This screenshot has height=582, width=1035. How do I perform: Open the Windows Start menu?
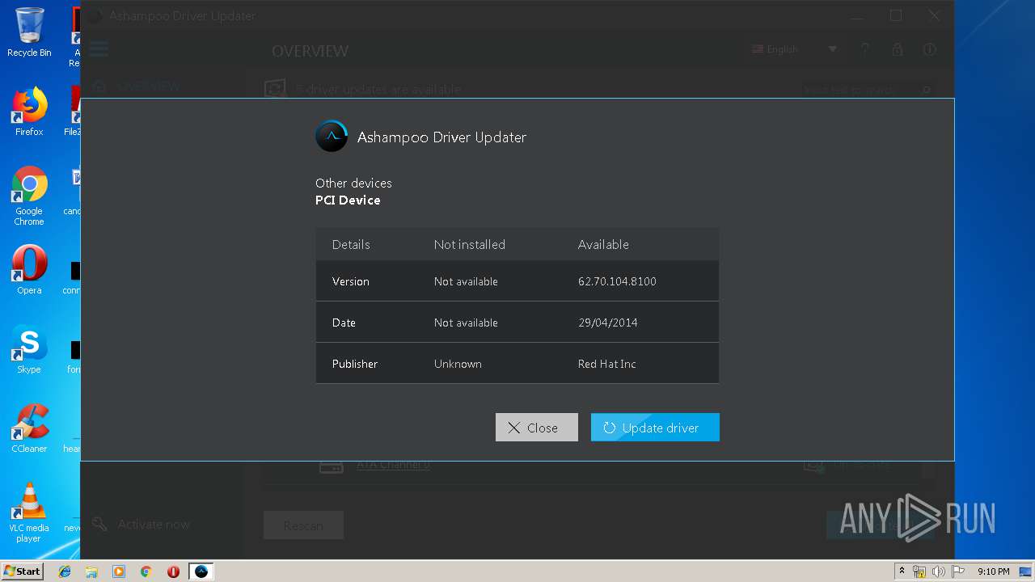pyautogui.click(x=22, y=571)
